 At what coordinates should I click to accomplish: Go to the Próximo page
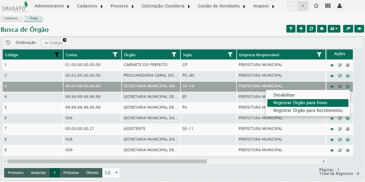(71, 173)
